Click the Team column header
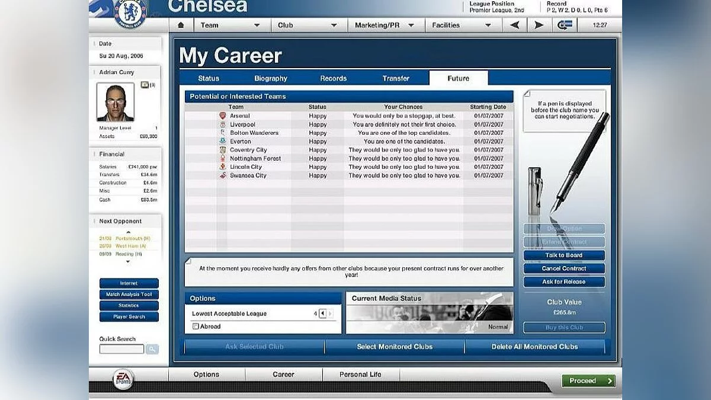The image size is (711, 400). (x=236, y=107)
